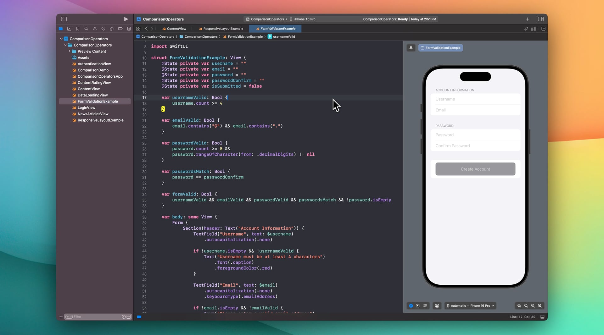Switch preview to Selectable mode
Image resolution: width=604 pixels, height=335 pixels.
418,306
